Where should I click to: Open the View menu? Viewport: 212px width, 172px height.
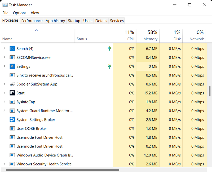35,13
